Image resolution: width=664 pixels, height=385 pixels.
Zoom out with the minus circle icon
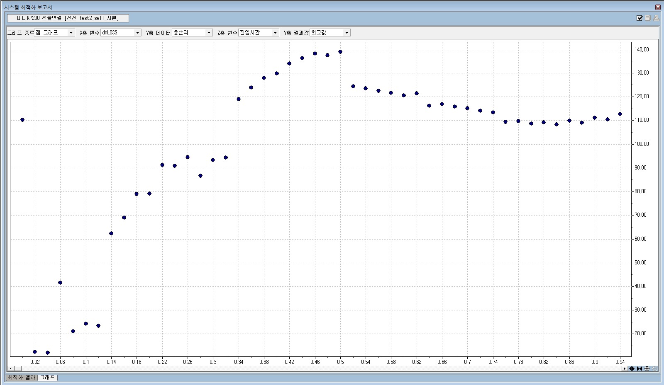pyautogui.click(x=654, y=368)
